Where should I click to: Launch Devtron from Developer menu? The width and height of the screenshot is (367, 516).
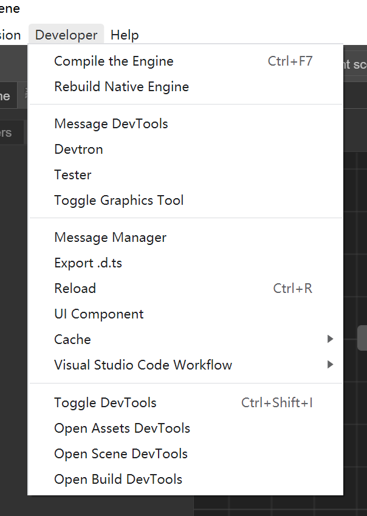[x=78, y=150]
